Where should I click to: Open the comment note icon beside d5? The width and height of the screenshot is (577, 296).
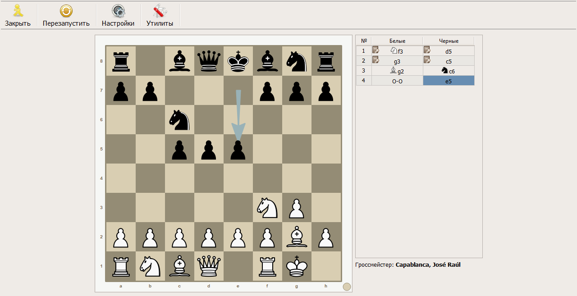pos(427,50)
